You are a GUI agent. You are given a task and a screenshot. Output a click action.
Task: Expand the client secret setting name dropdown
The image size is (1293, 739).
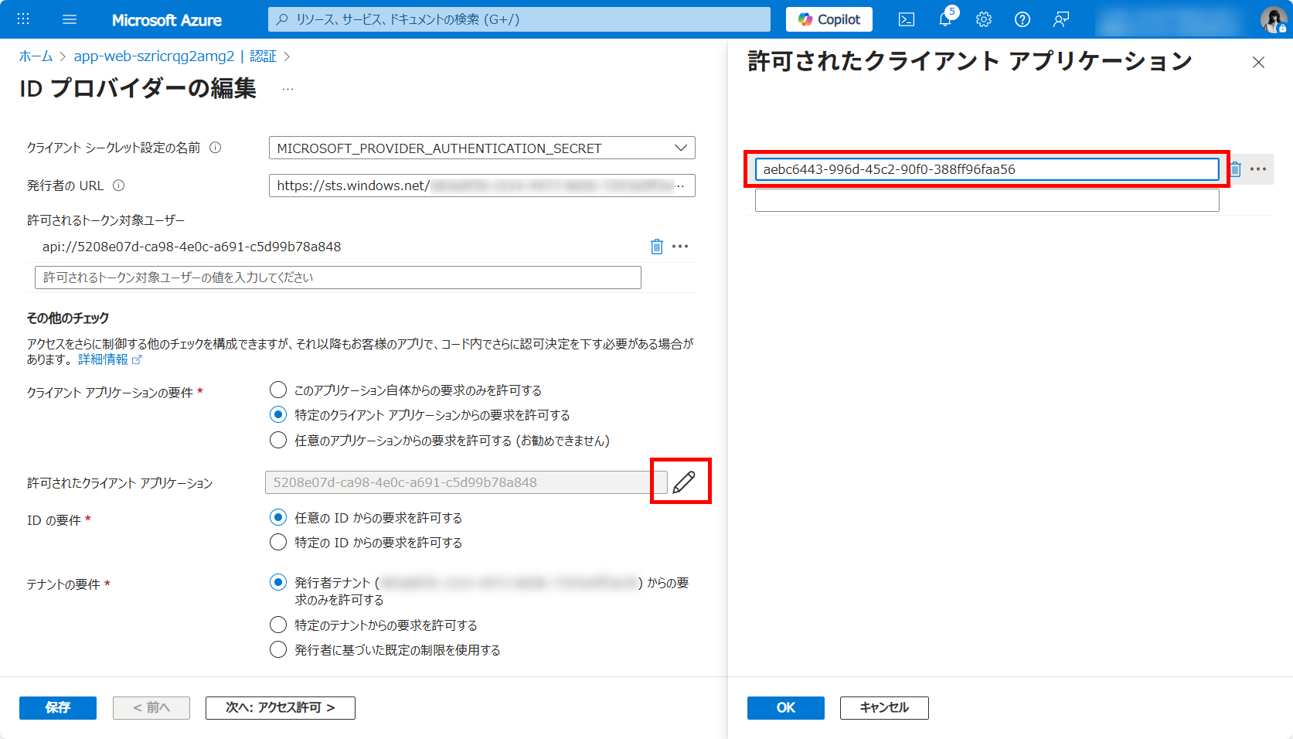point(680,148)
